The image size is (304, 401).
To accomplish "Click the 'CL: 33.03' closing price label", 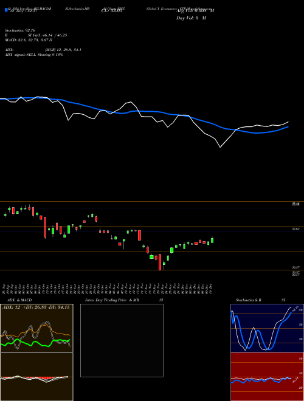I will click(112, 11).
